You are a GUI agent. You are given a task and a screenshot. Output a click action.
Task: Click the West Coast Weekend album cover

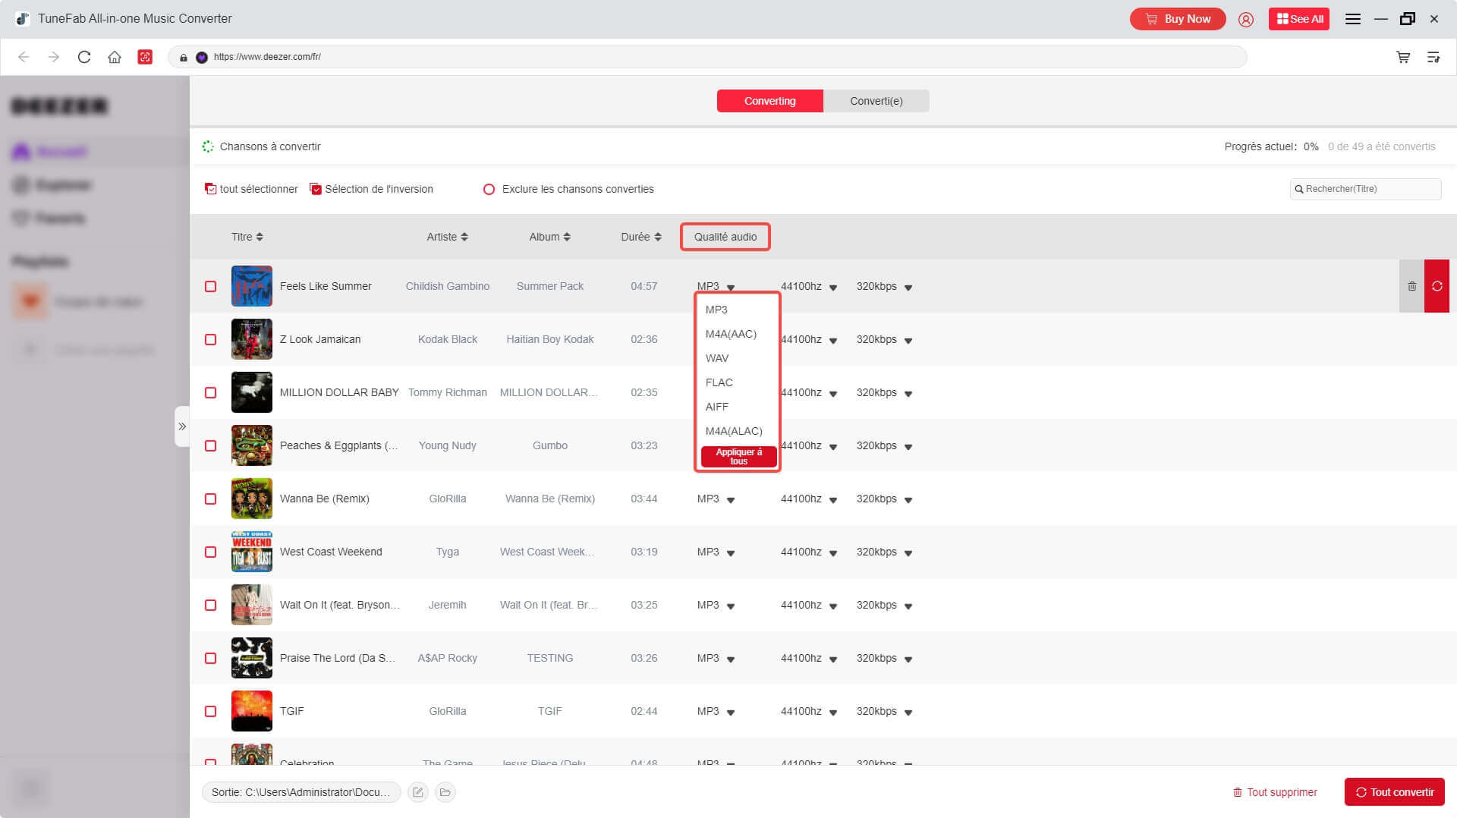pos(252,552)
